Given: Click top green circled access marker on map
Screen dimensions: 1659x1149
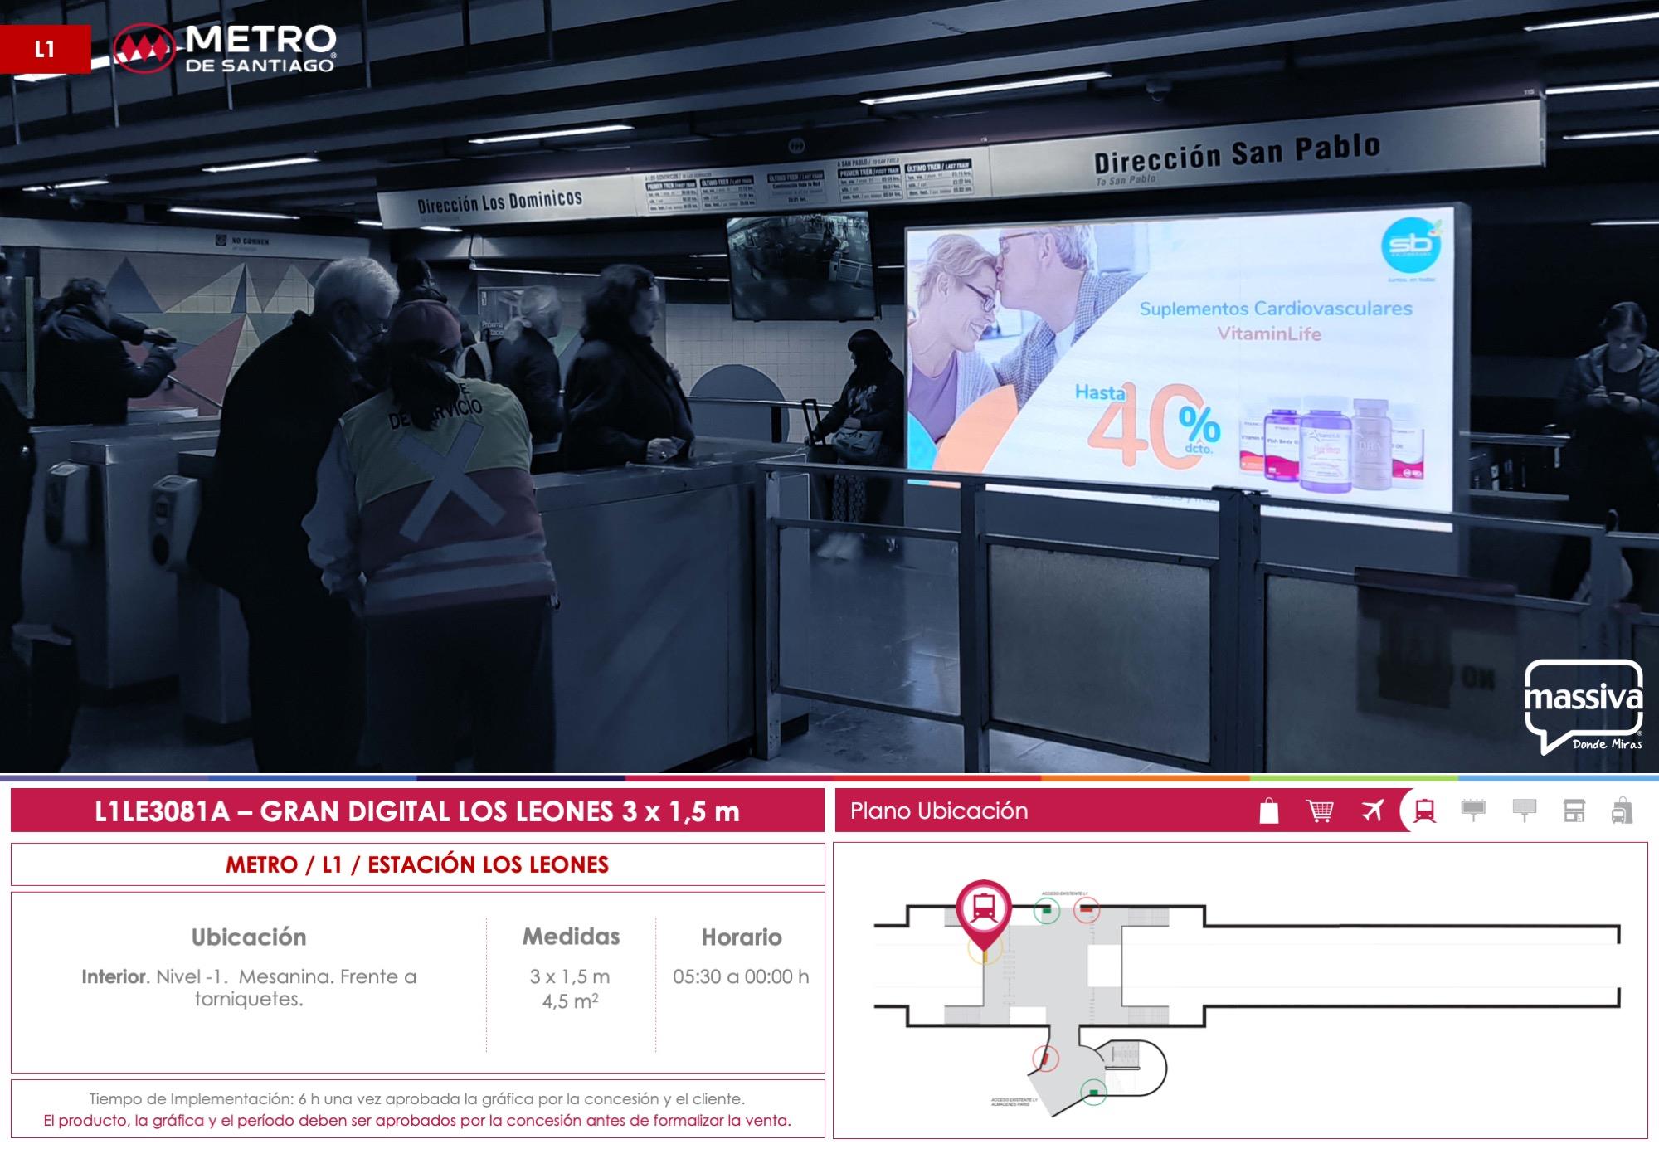Looking at the screenshot, I should pos(1047,910).
